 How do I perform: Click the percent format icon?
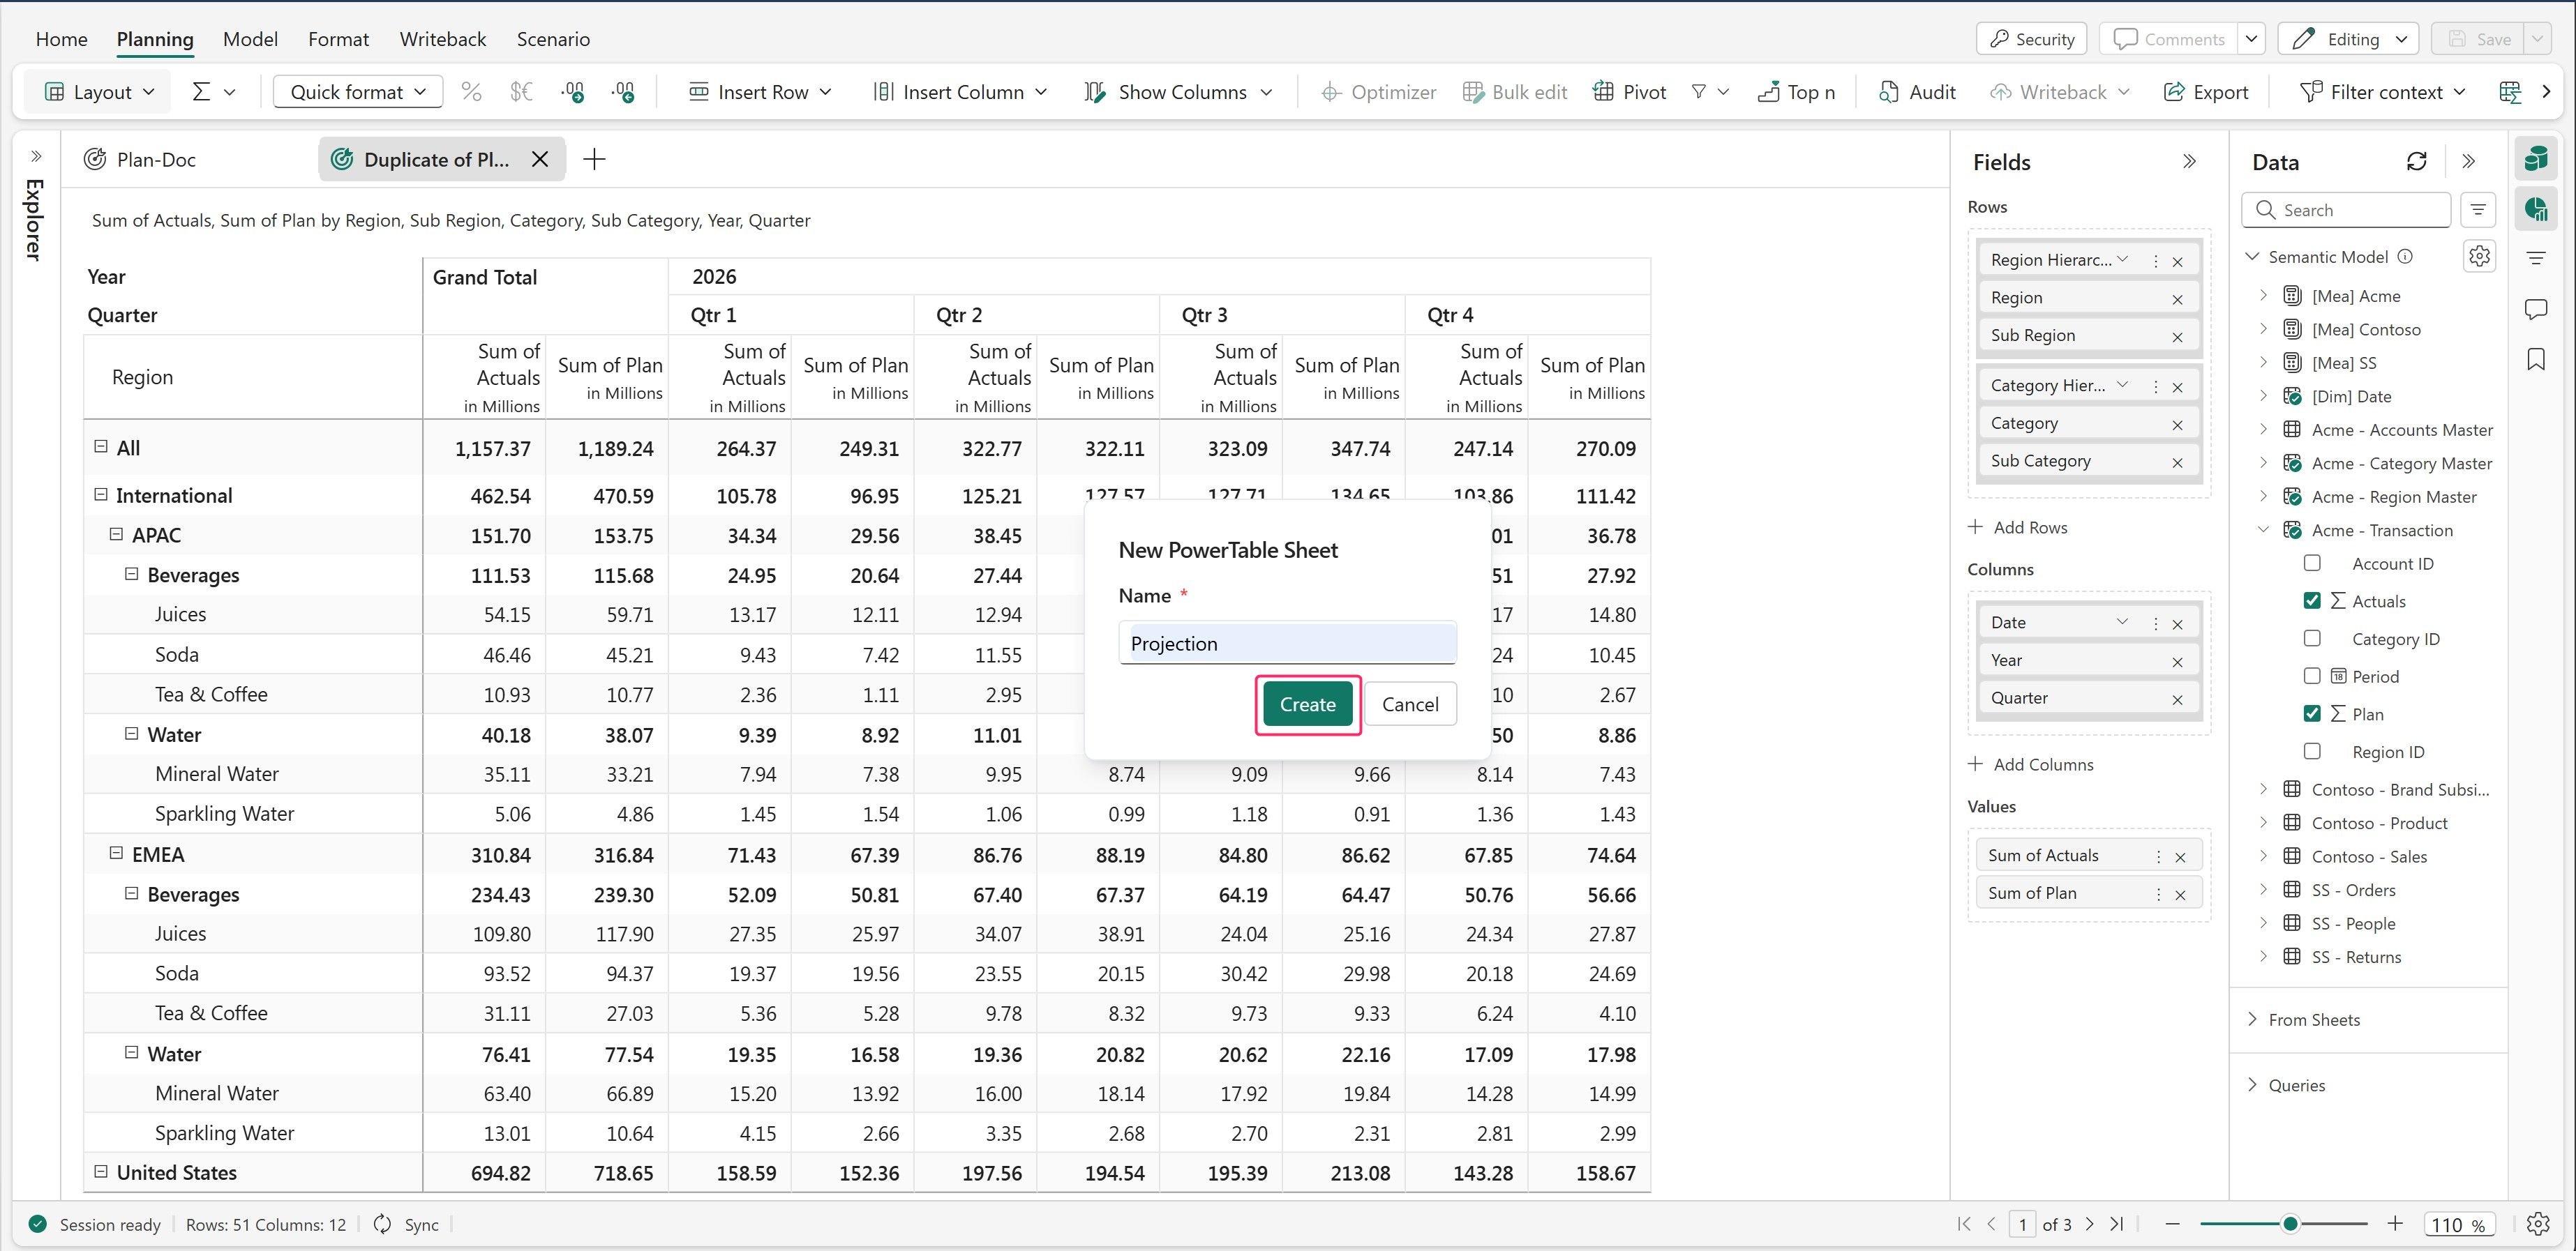click(x=471, y=92)
